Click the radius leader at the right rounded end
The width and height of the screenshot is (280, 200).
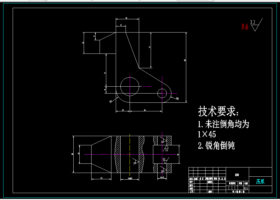point(175,98)
